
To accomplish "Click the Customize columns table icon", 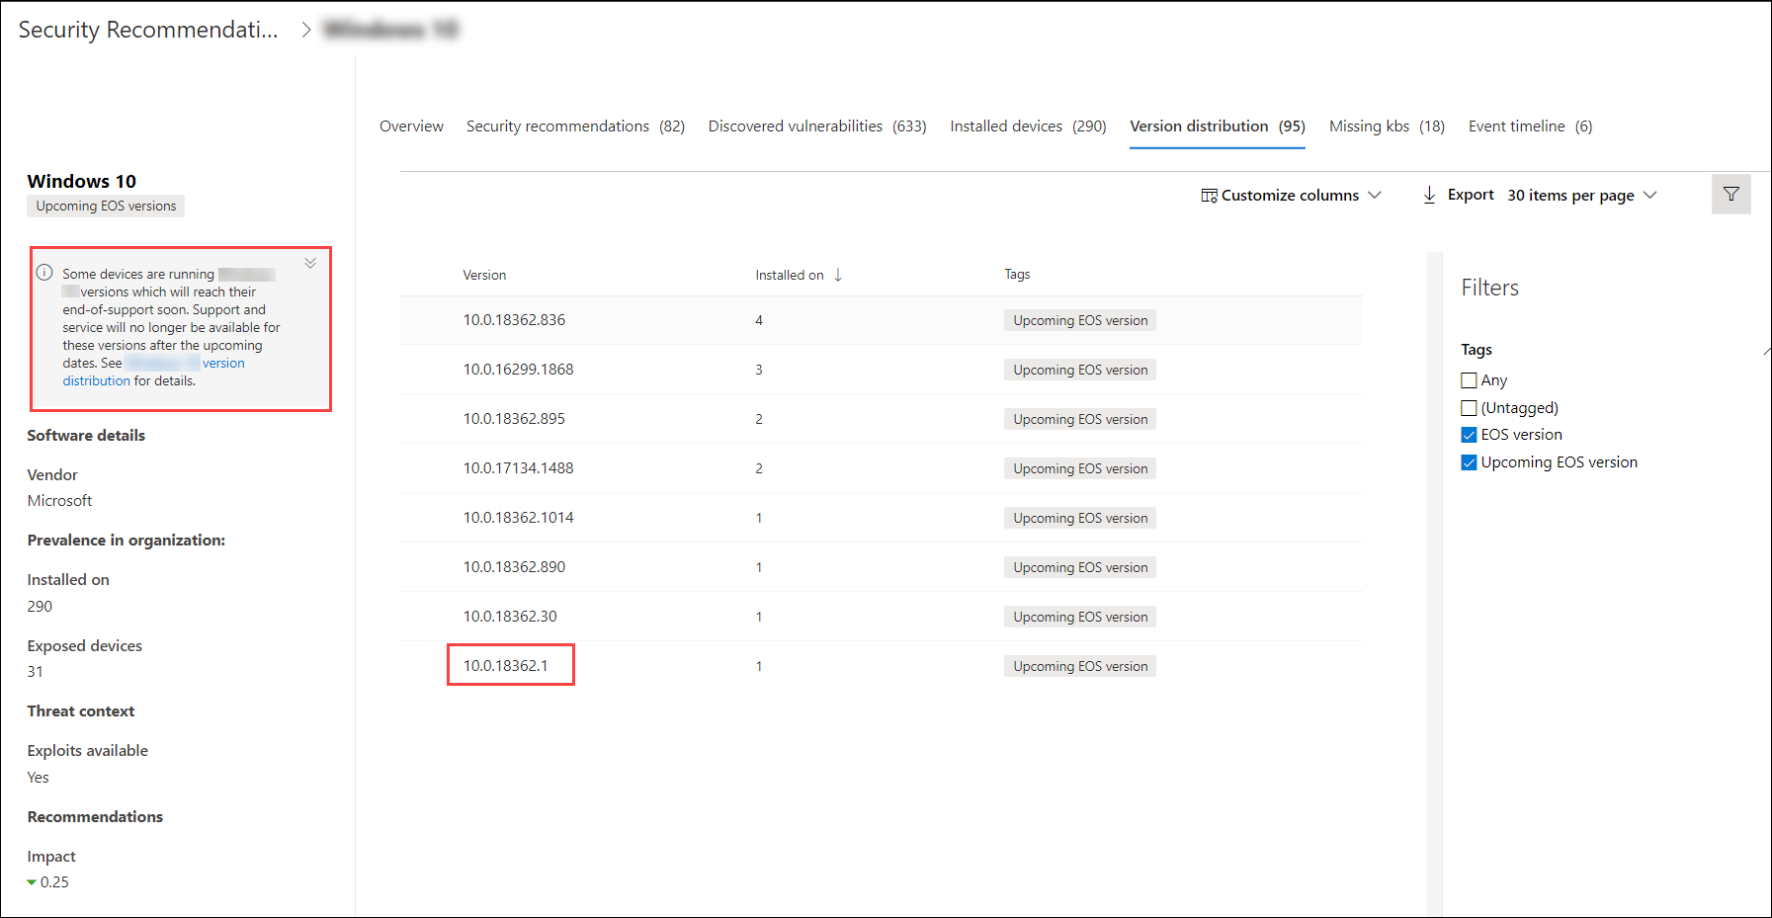I will coord(1209,196).
